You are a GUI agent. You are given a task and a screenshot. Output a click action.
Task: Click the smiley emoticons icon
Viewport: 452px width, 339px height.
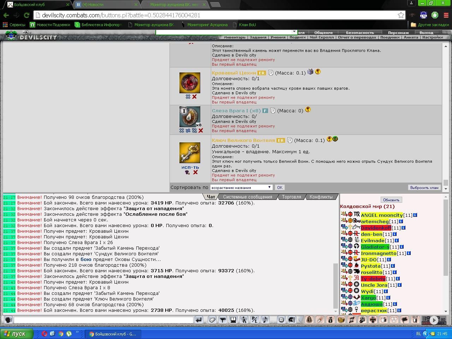pos(281,320)
